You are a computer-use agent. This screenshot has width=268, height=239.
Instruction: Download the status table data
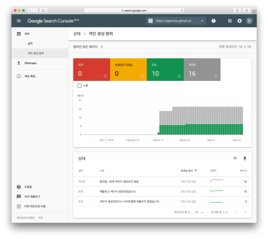(x=245, y=159)
